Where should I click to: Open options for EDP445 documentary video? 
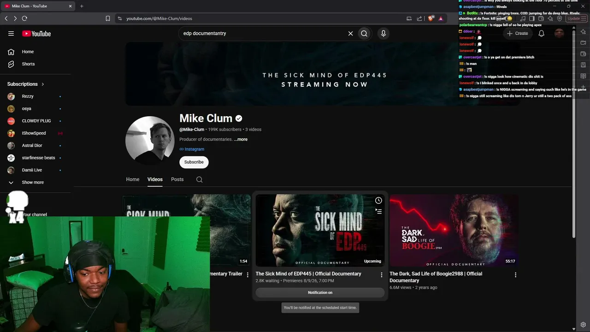381,275
